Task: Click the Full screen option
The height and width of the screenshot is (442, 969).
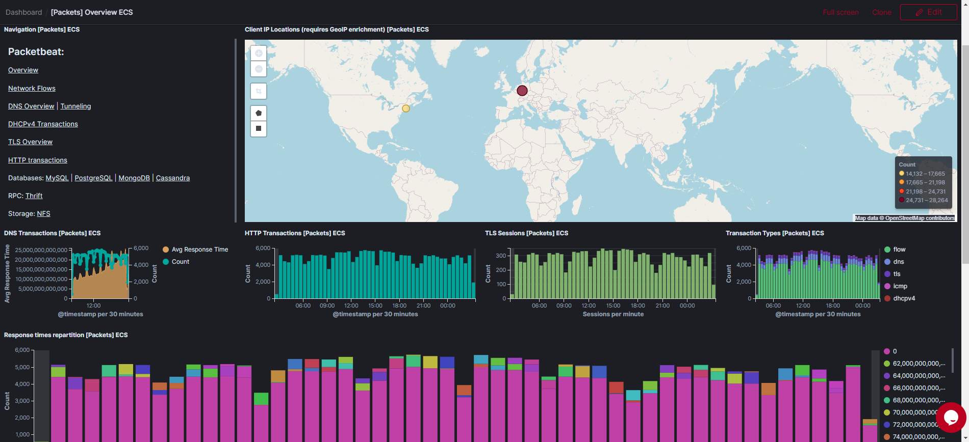Action: coord(840,12)
